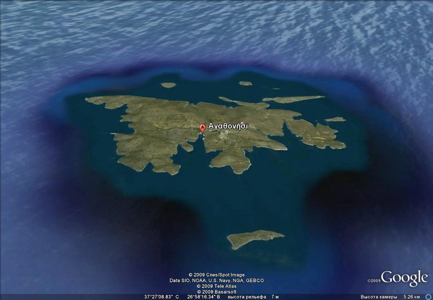Viewport: 433px width, 300px height.
Task: Click the © 2009 Tele Atlas attribution
Action: [x=216, y=286]
